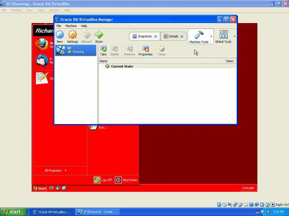
Task: Click Firefox icon in guest Start menu
Action: click(42, 44)
